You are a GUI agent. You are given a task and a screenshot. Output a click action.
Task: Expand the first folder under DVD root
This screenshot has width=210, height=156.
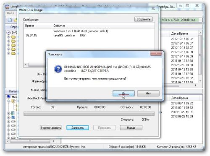(x=8, y=37)
